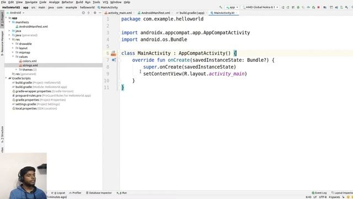Open the Refactor menu
Viewport: 353px width, 199px height.
click(67, 2)
